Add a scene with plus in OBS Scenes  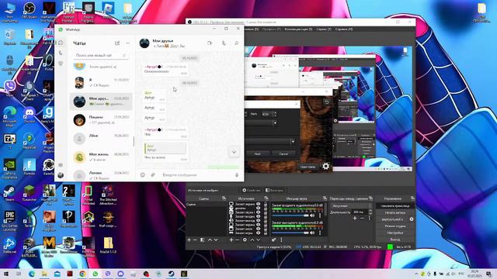pyautogui.click(x=189, y=240)
